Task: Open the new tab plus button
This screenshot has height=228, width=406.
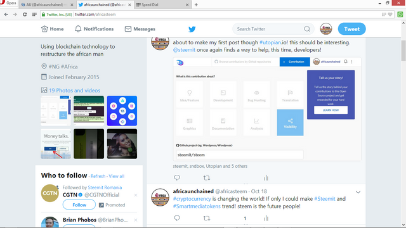Action: (196, 4)
